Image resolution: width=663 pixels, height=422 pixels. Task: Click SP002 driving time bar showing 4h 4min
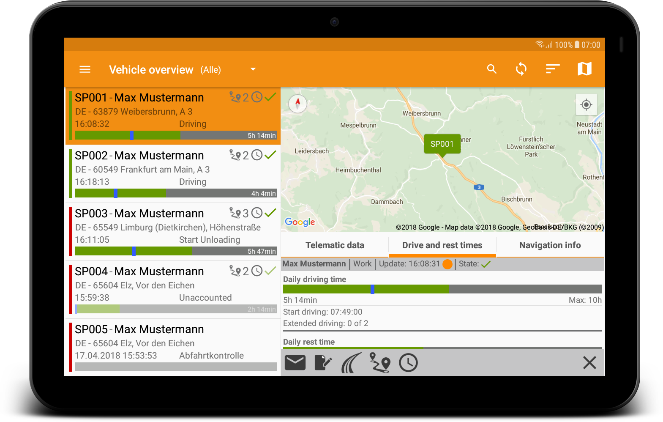[176, 193]
